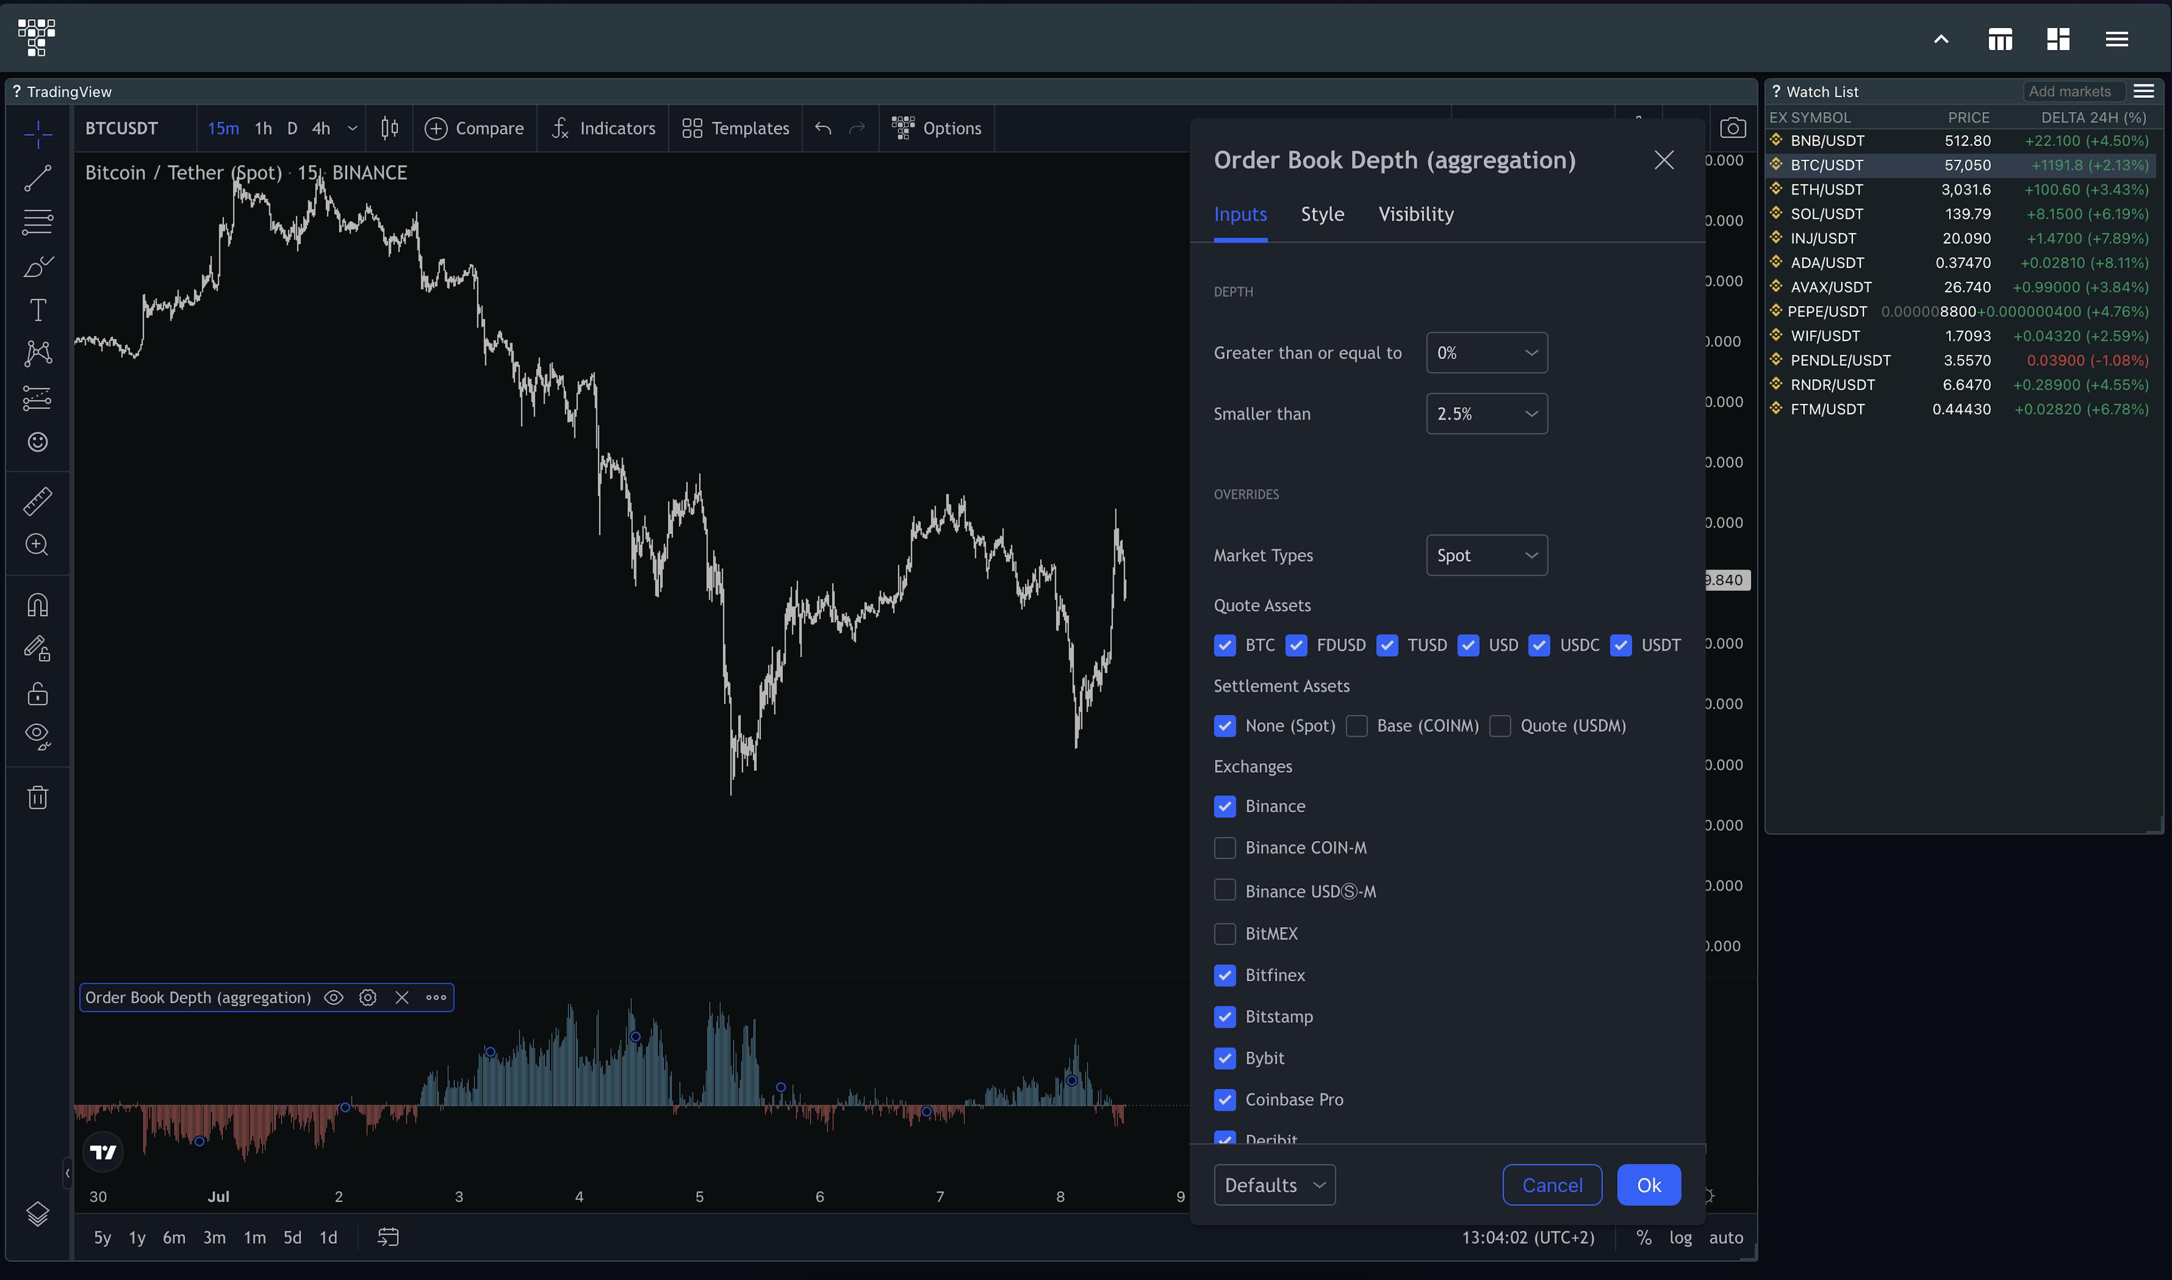The width and height of the screenshot is (2172, 1280).
Task: Click the trash remove drawings icon
Action: pyautogui.click(x=37, y=797)
